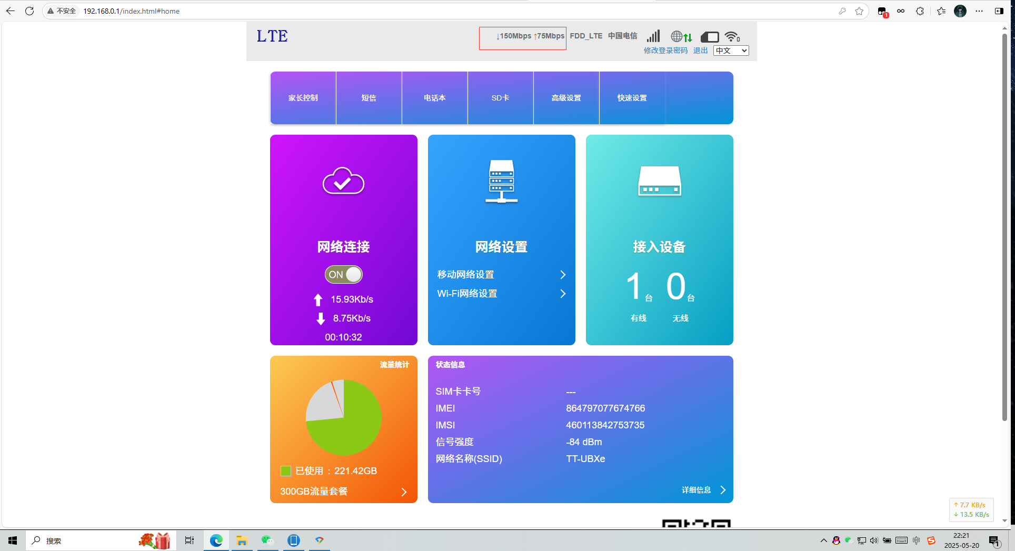
Task: Click the green 已使用 legend square
Action: [x=286, y=471]
